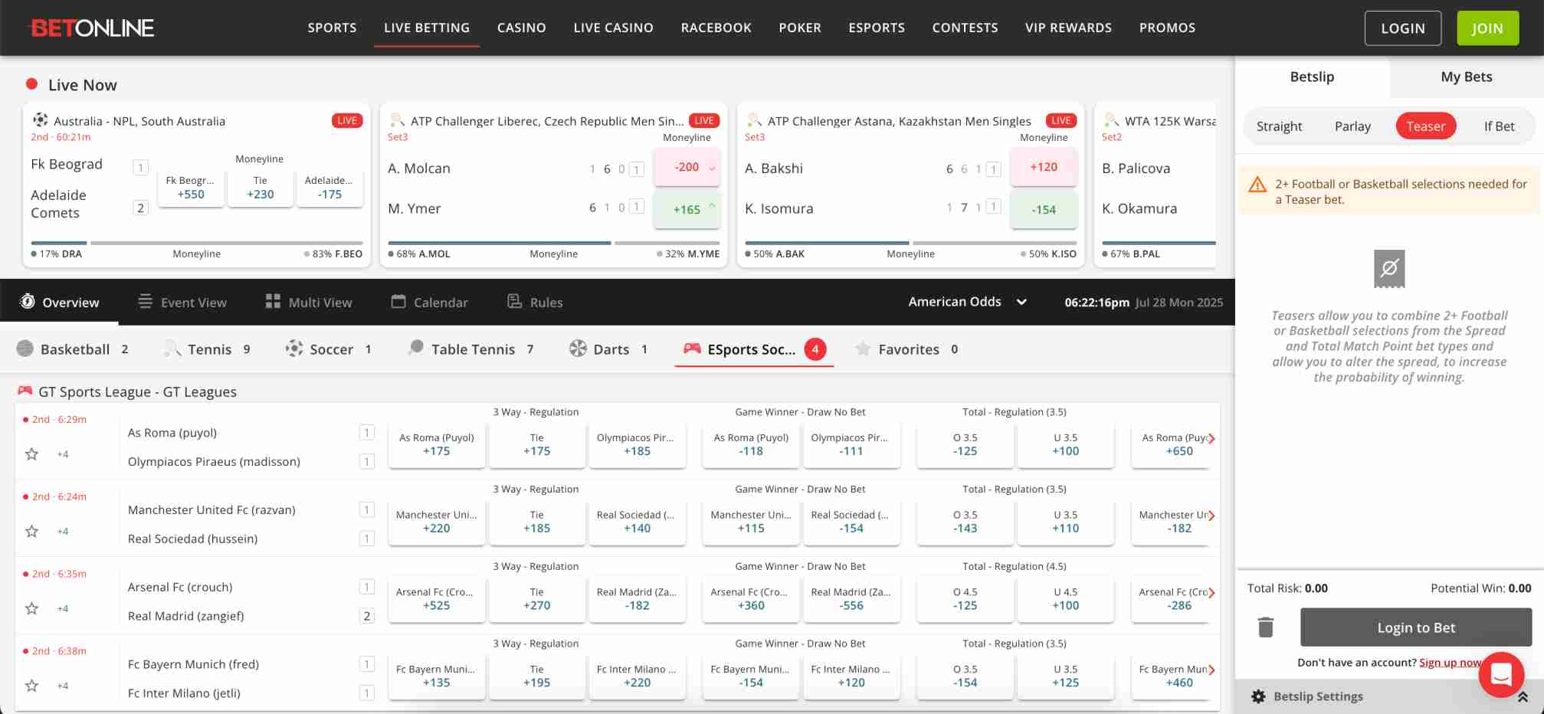The image size is (1544, 714).
Task: Click the trash icon to clear betslip
Action: (x=1266, y=627)
